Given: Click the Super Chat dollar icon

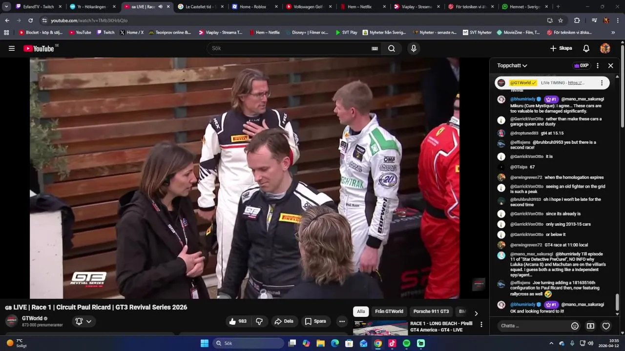Looking at the screenshot, I should pos(590,326).
